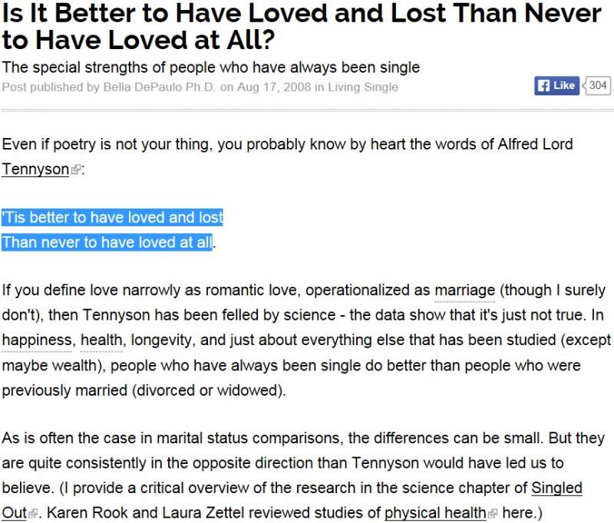Click the subtitle about special strengths
Screen dimensions: 614x523
211,67
